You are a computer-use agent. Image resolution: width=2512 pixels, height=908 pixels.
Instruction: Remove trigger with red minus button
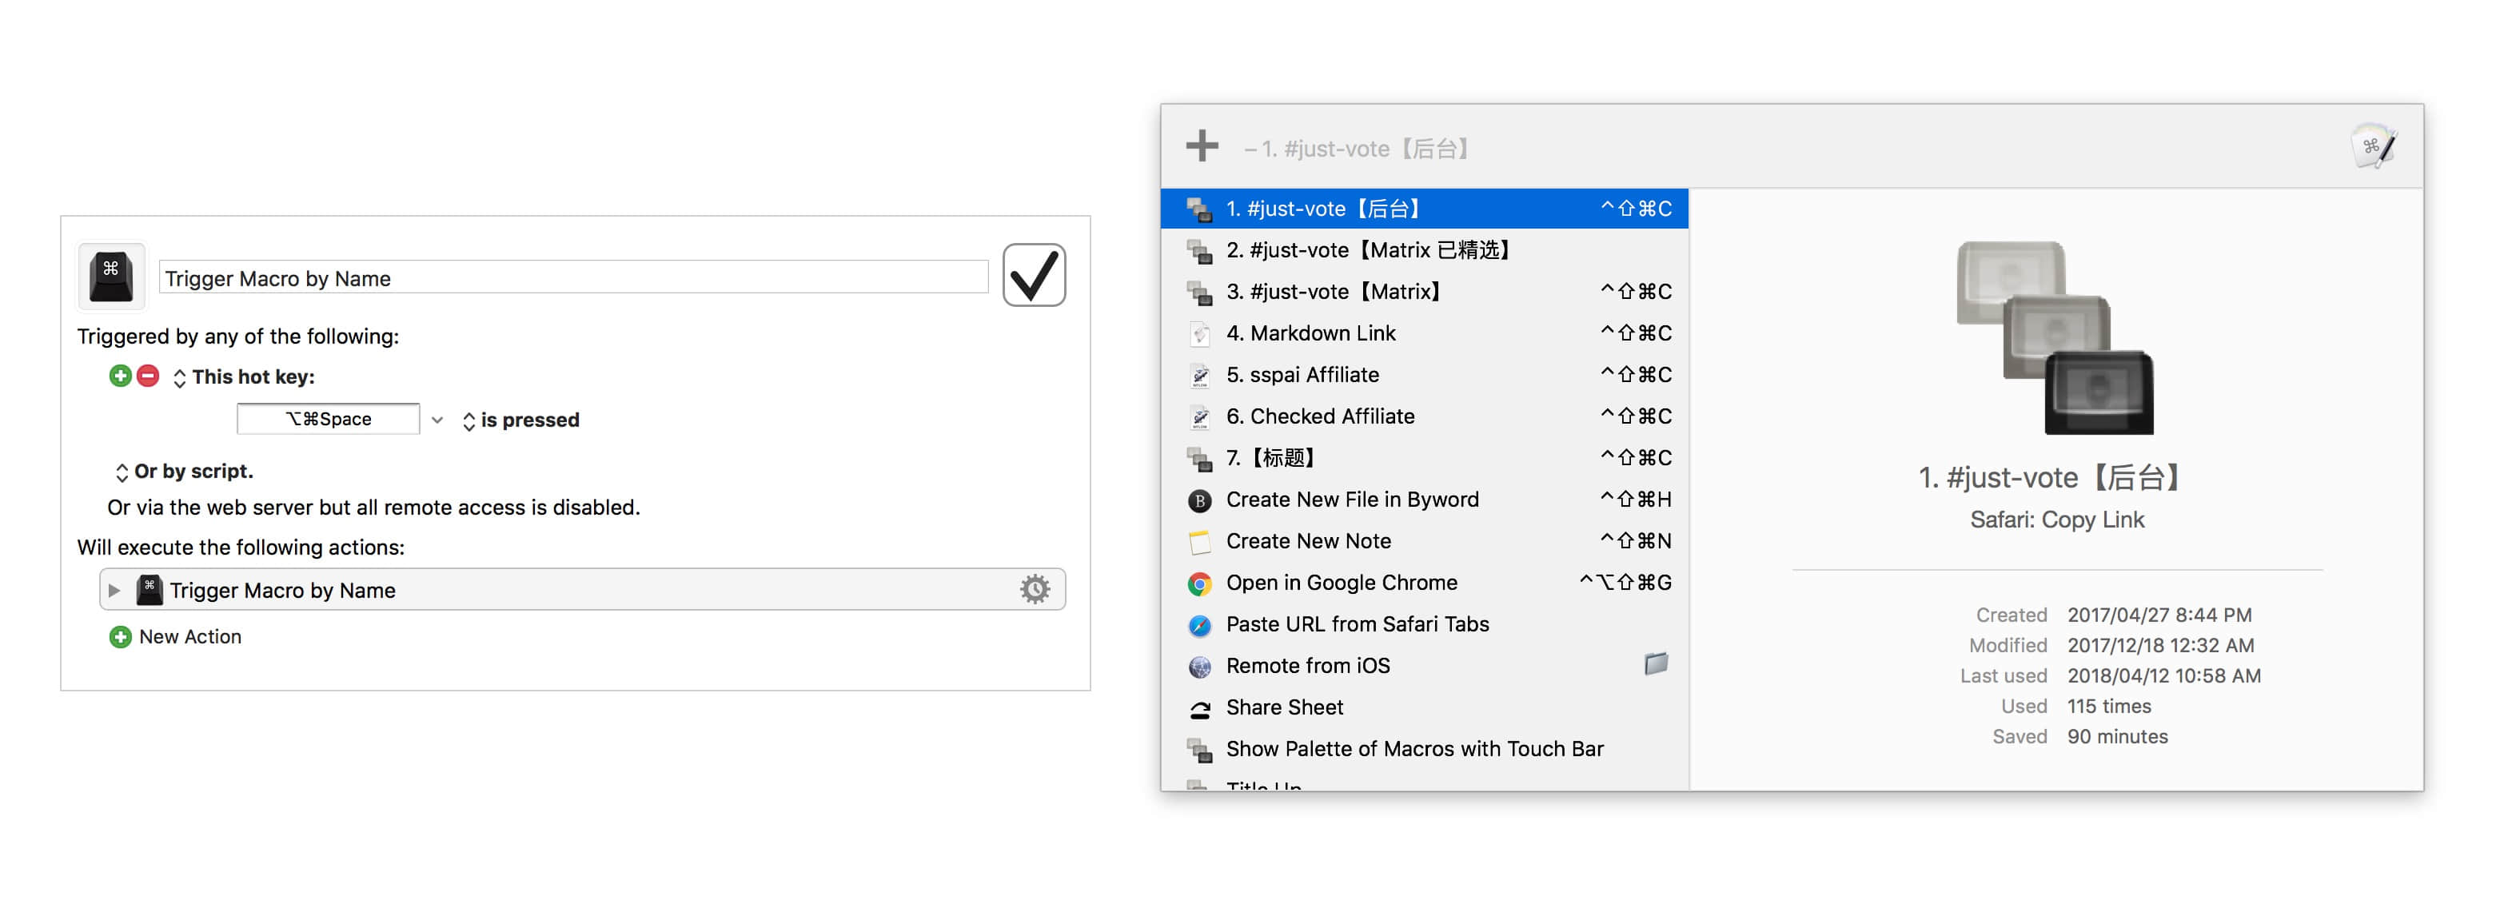[x=148, y=376]
